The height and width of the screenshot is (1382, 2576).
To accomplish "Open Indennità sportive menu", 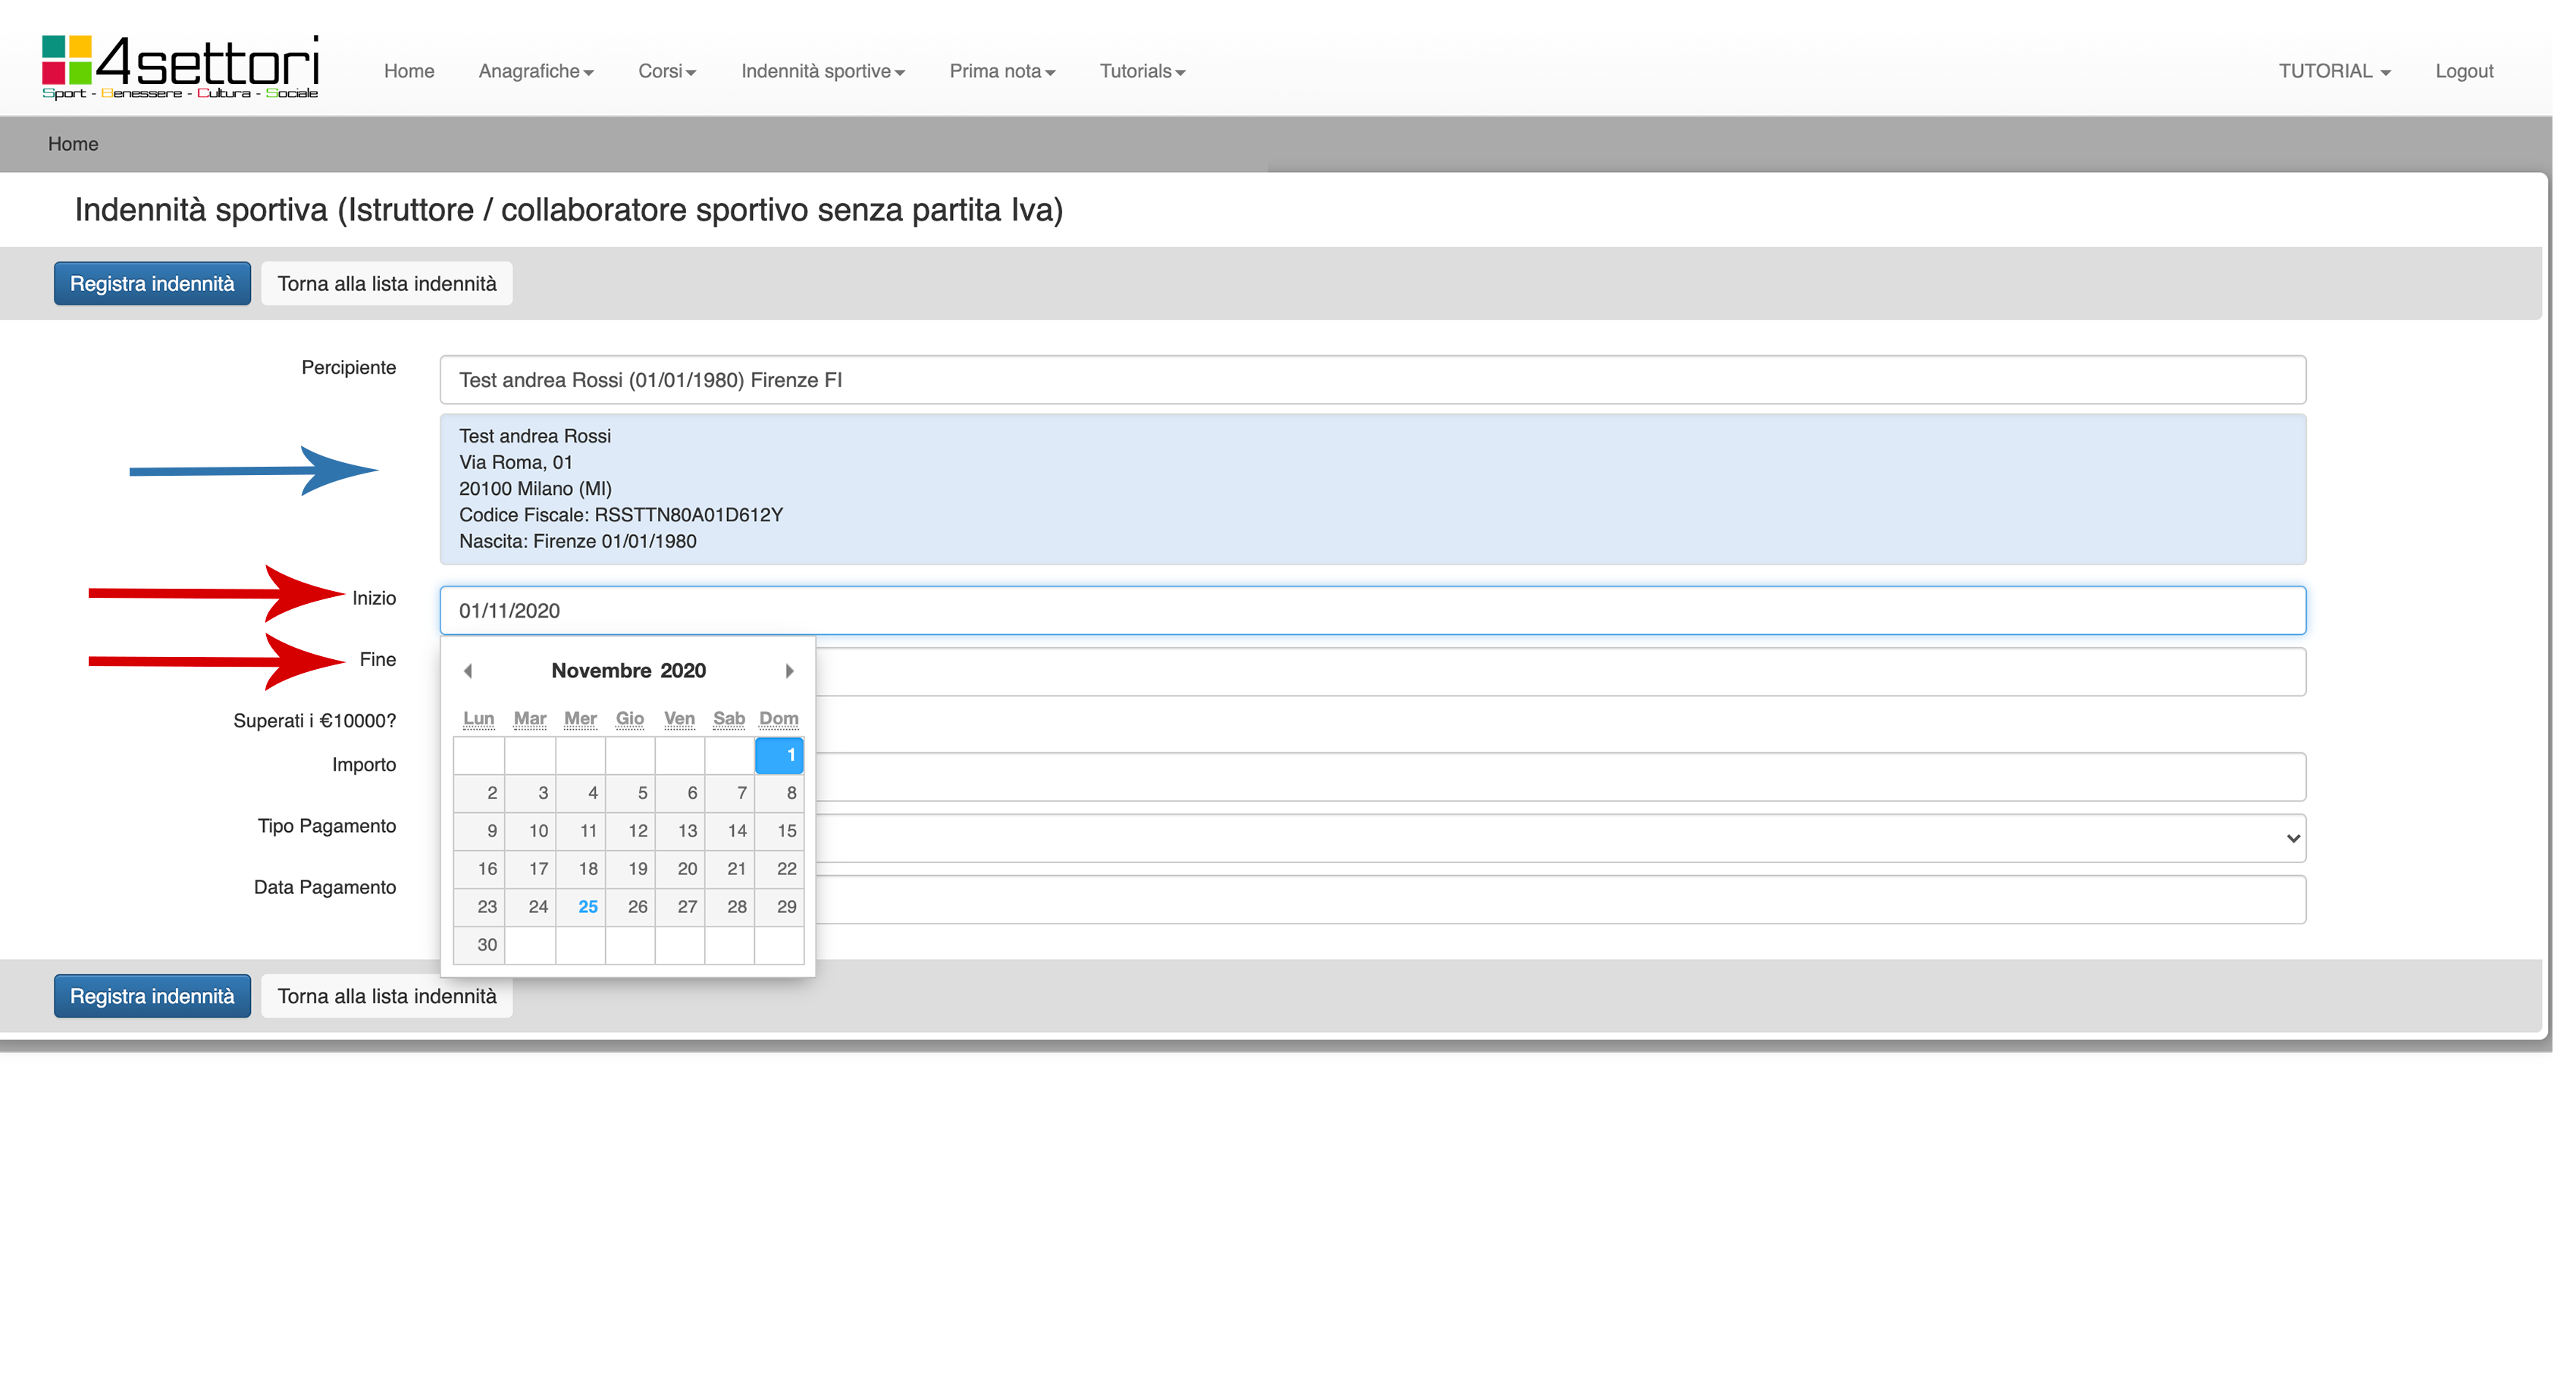I will (x=822, y=71).
